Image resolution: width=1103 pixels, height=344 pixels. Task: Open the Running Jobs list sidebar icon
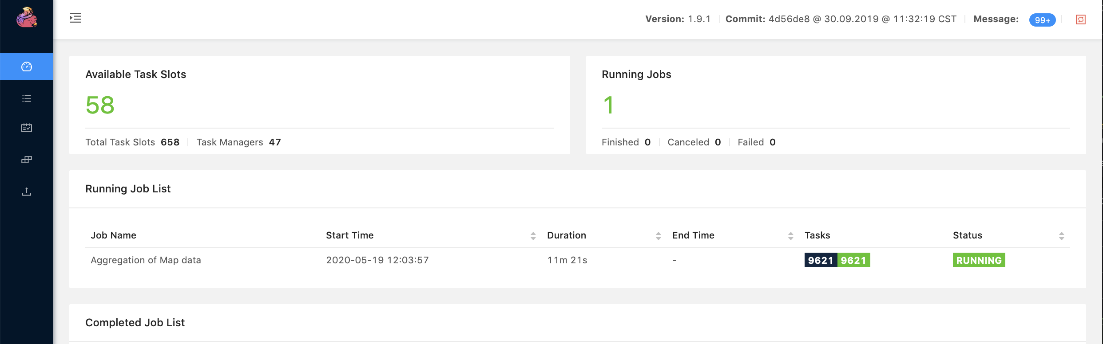coord(27,98)
